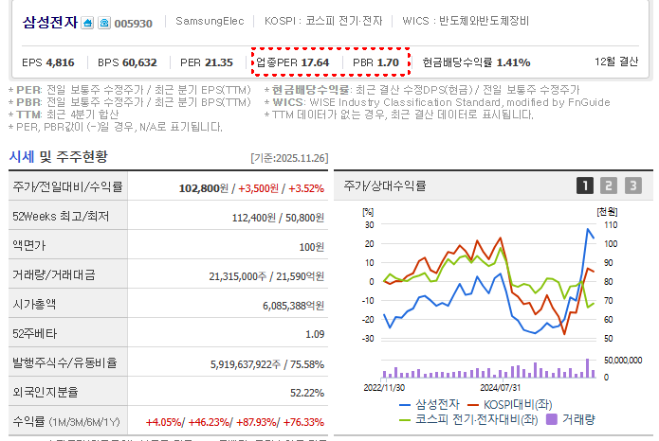The width and height of the screenshot is (659, 441).
Task: Click the 2022/11/30 chart axis date
Action: click(384, 387)
